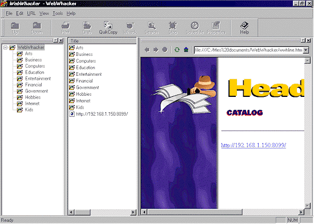
Task: Follow the http://192.168.1.150:8099/ hyperlink
Action: pyautogui.click(x=253, y=145)
